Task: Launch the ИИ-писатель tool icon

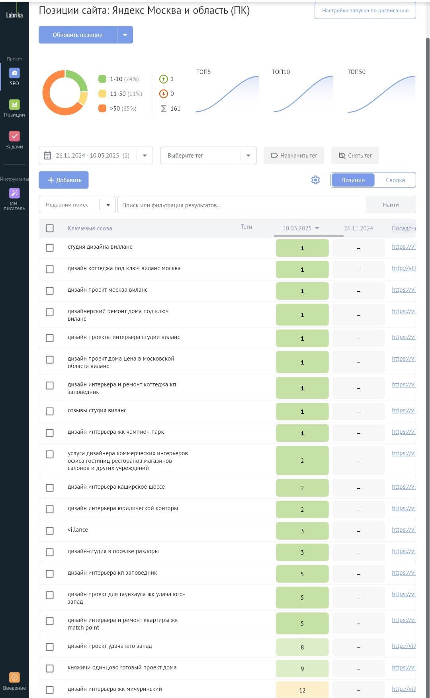Action: click(x=14, y=193)
